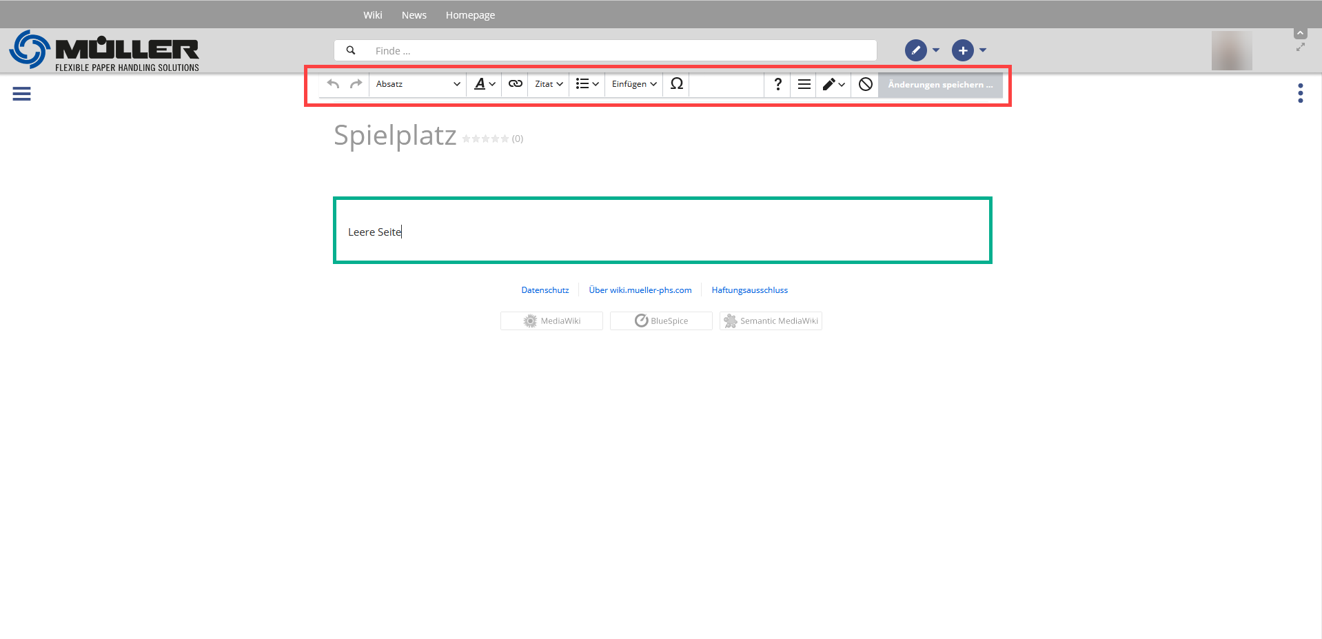Viewport: 1322px width, 639px height.
Task: Click the Änderungen speichern button
Action: point(939,85)
